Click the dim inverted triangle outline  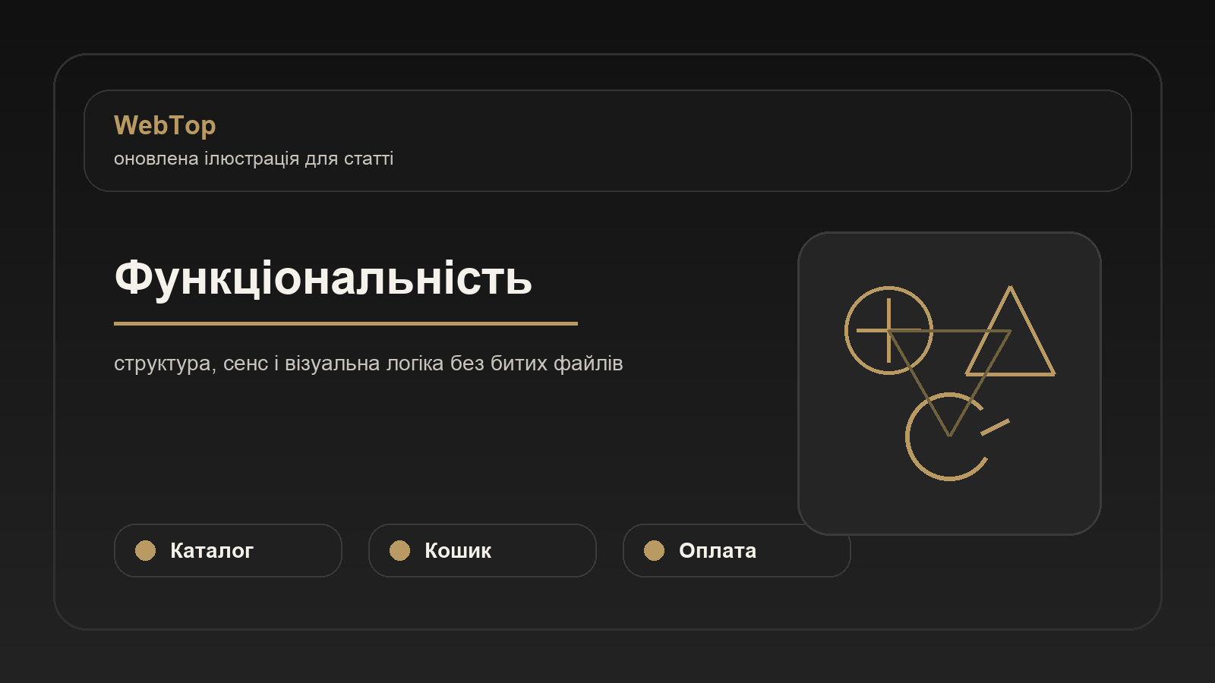click(949, 382)
